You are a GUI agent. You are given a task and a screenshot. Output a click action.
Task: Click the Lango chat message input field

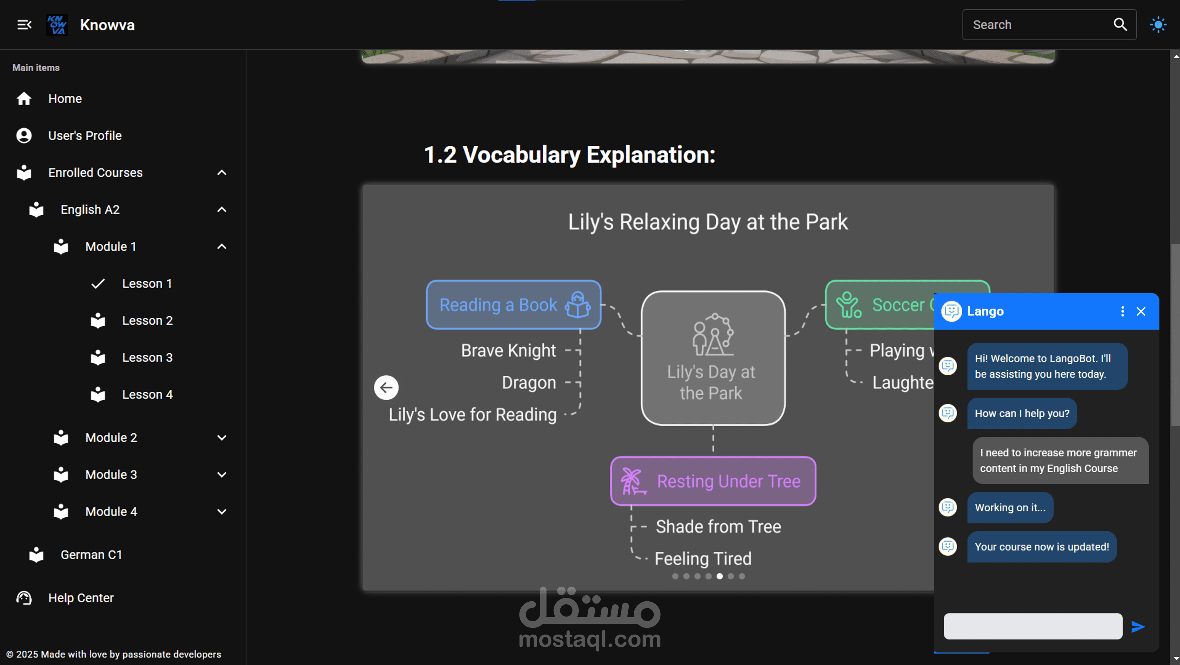(x=1033, y=626)
